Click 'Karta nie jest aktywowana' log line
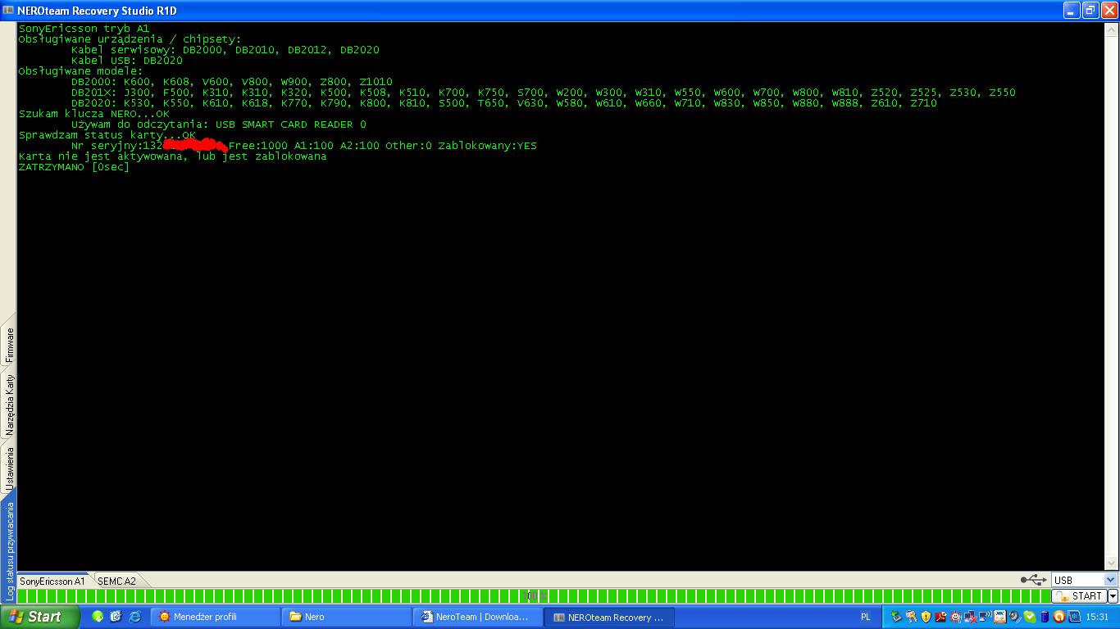Image resolution: width=1120 pixels, height=629 pixels. pyautogui.click(x=172, y=156)
